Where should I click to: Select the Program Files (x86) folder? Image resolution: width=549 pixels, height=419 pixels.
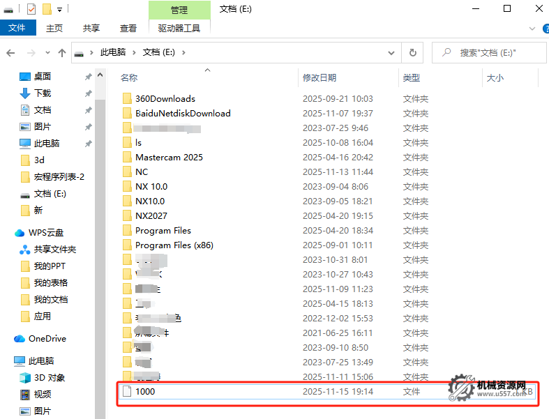(x=174, y=245)
